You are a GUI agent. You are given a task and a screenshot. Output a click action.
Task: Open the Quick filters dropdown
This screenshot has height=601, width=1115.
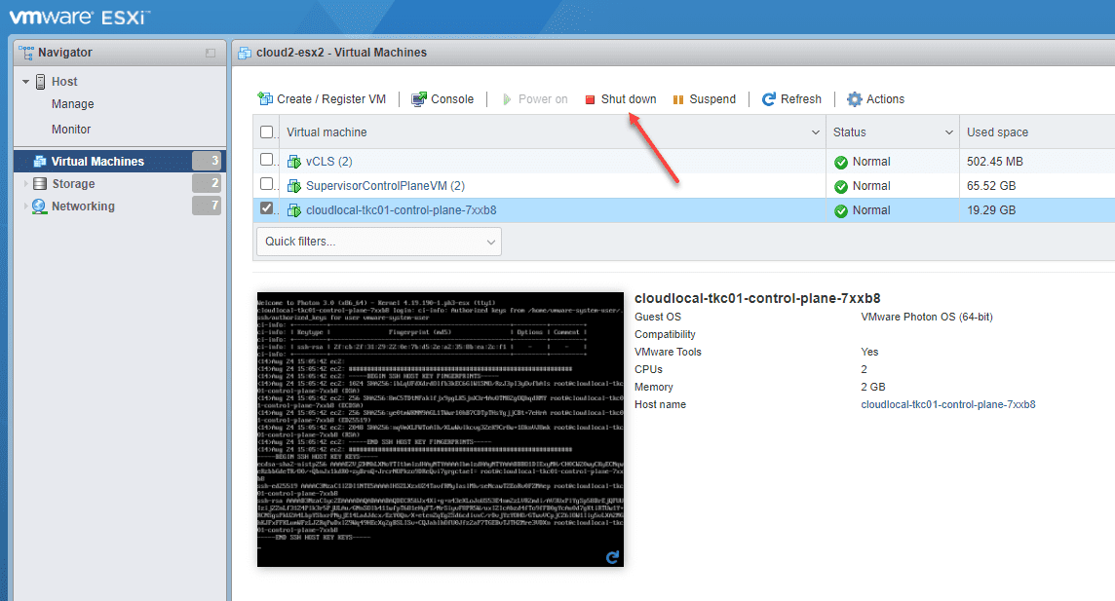click(379, 242)
